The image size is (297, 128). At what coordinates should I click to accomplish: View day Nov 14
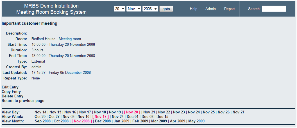(40, 112)
